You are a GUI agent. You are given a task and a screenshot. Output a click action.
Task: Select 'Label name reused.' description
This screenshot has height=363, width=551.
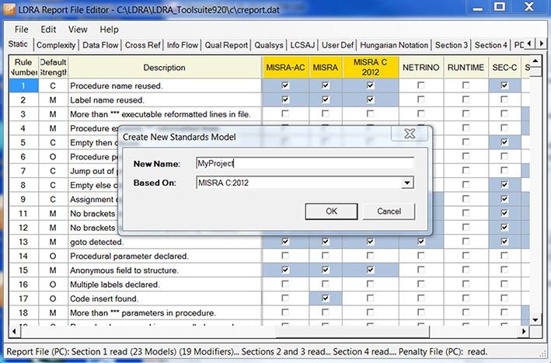coord(107,100)
